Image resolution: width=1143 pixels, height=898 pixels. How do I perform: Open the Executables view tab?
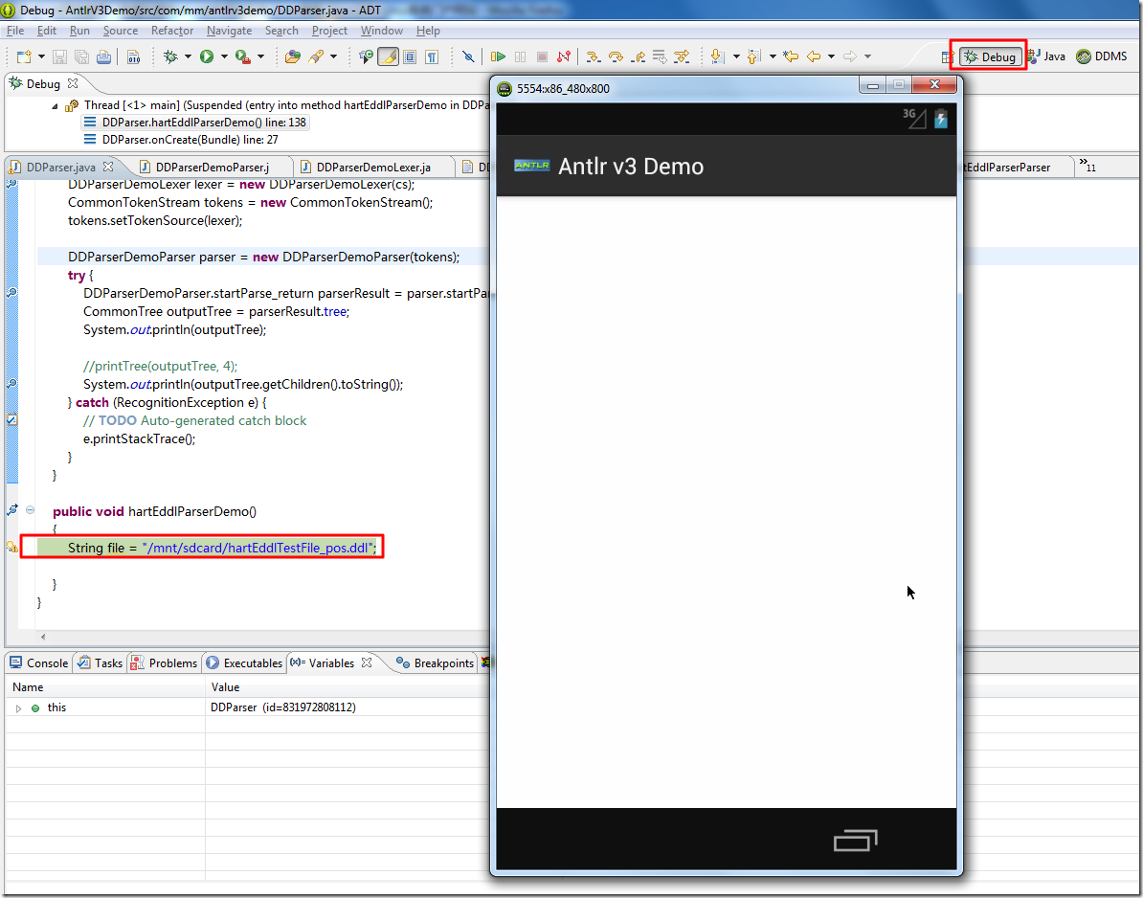245,662
